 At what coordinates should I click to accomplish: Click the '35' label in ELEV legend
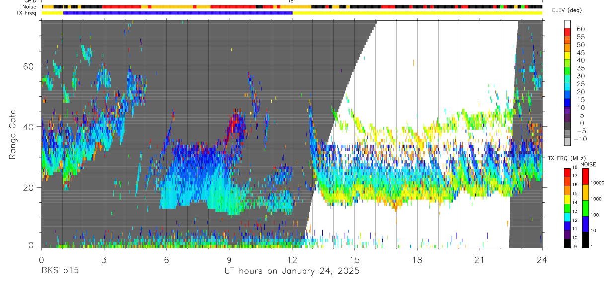pyautogui.click(x=580, y=68)
